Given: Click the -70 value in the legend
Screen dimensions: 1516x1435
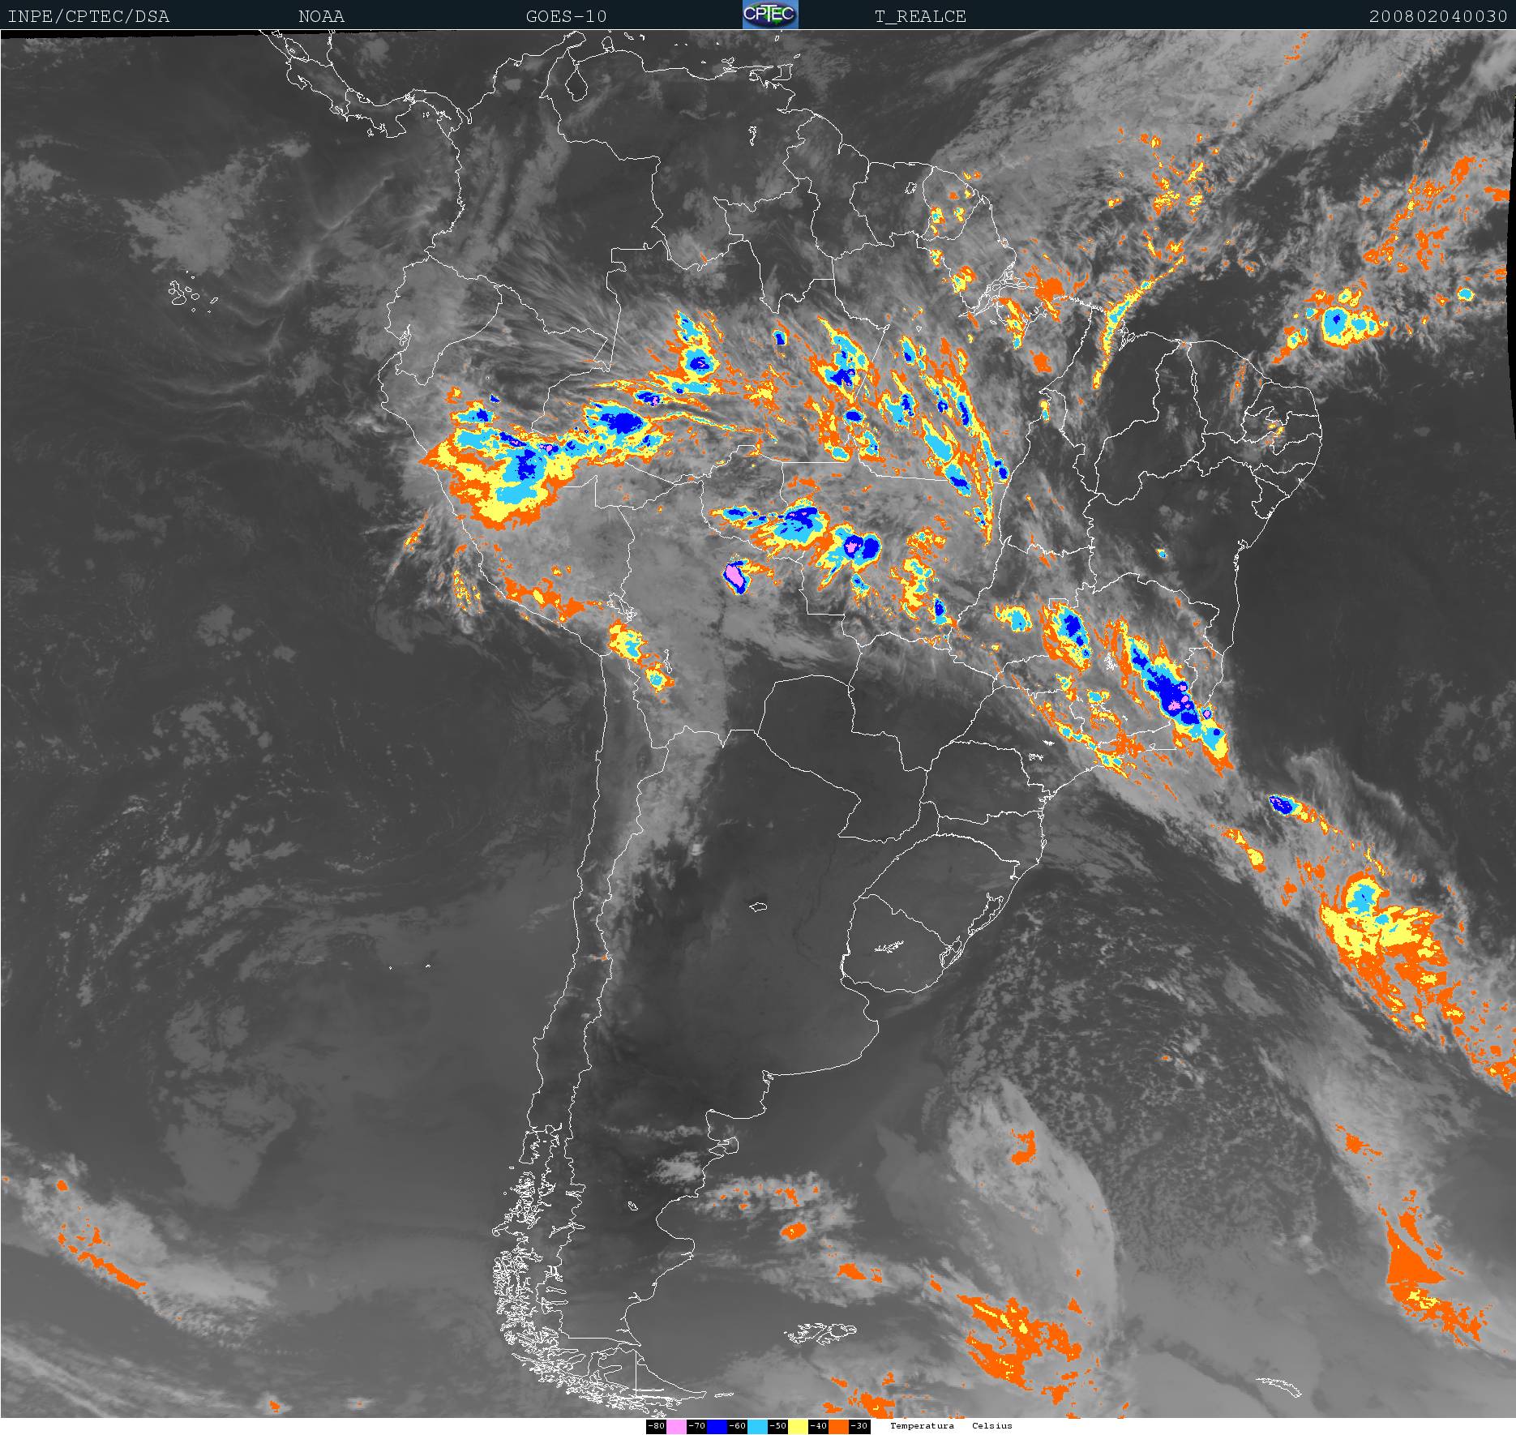Looking at the screenshot, I should tap(696, 1426).
